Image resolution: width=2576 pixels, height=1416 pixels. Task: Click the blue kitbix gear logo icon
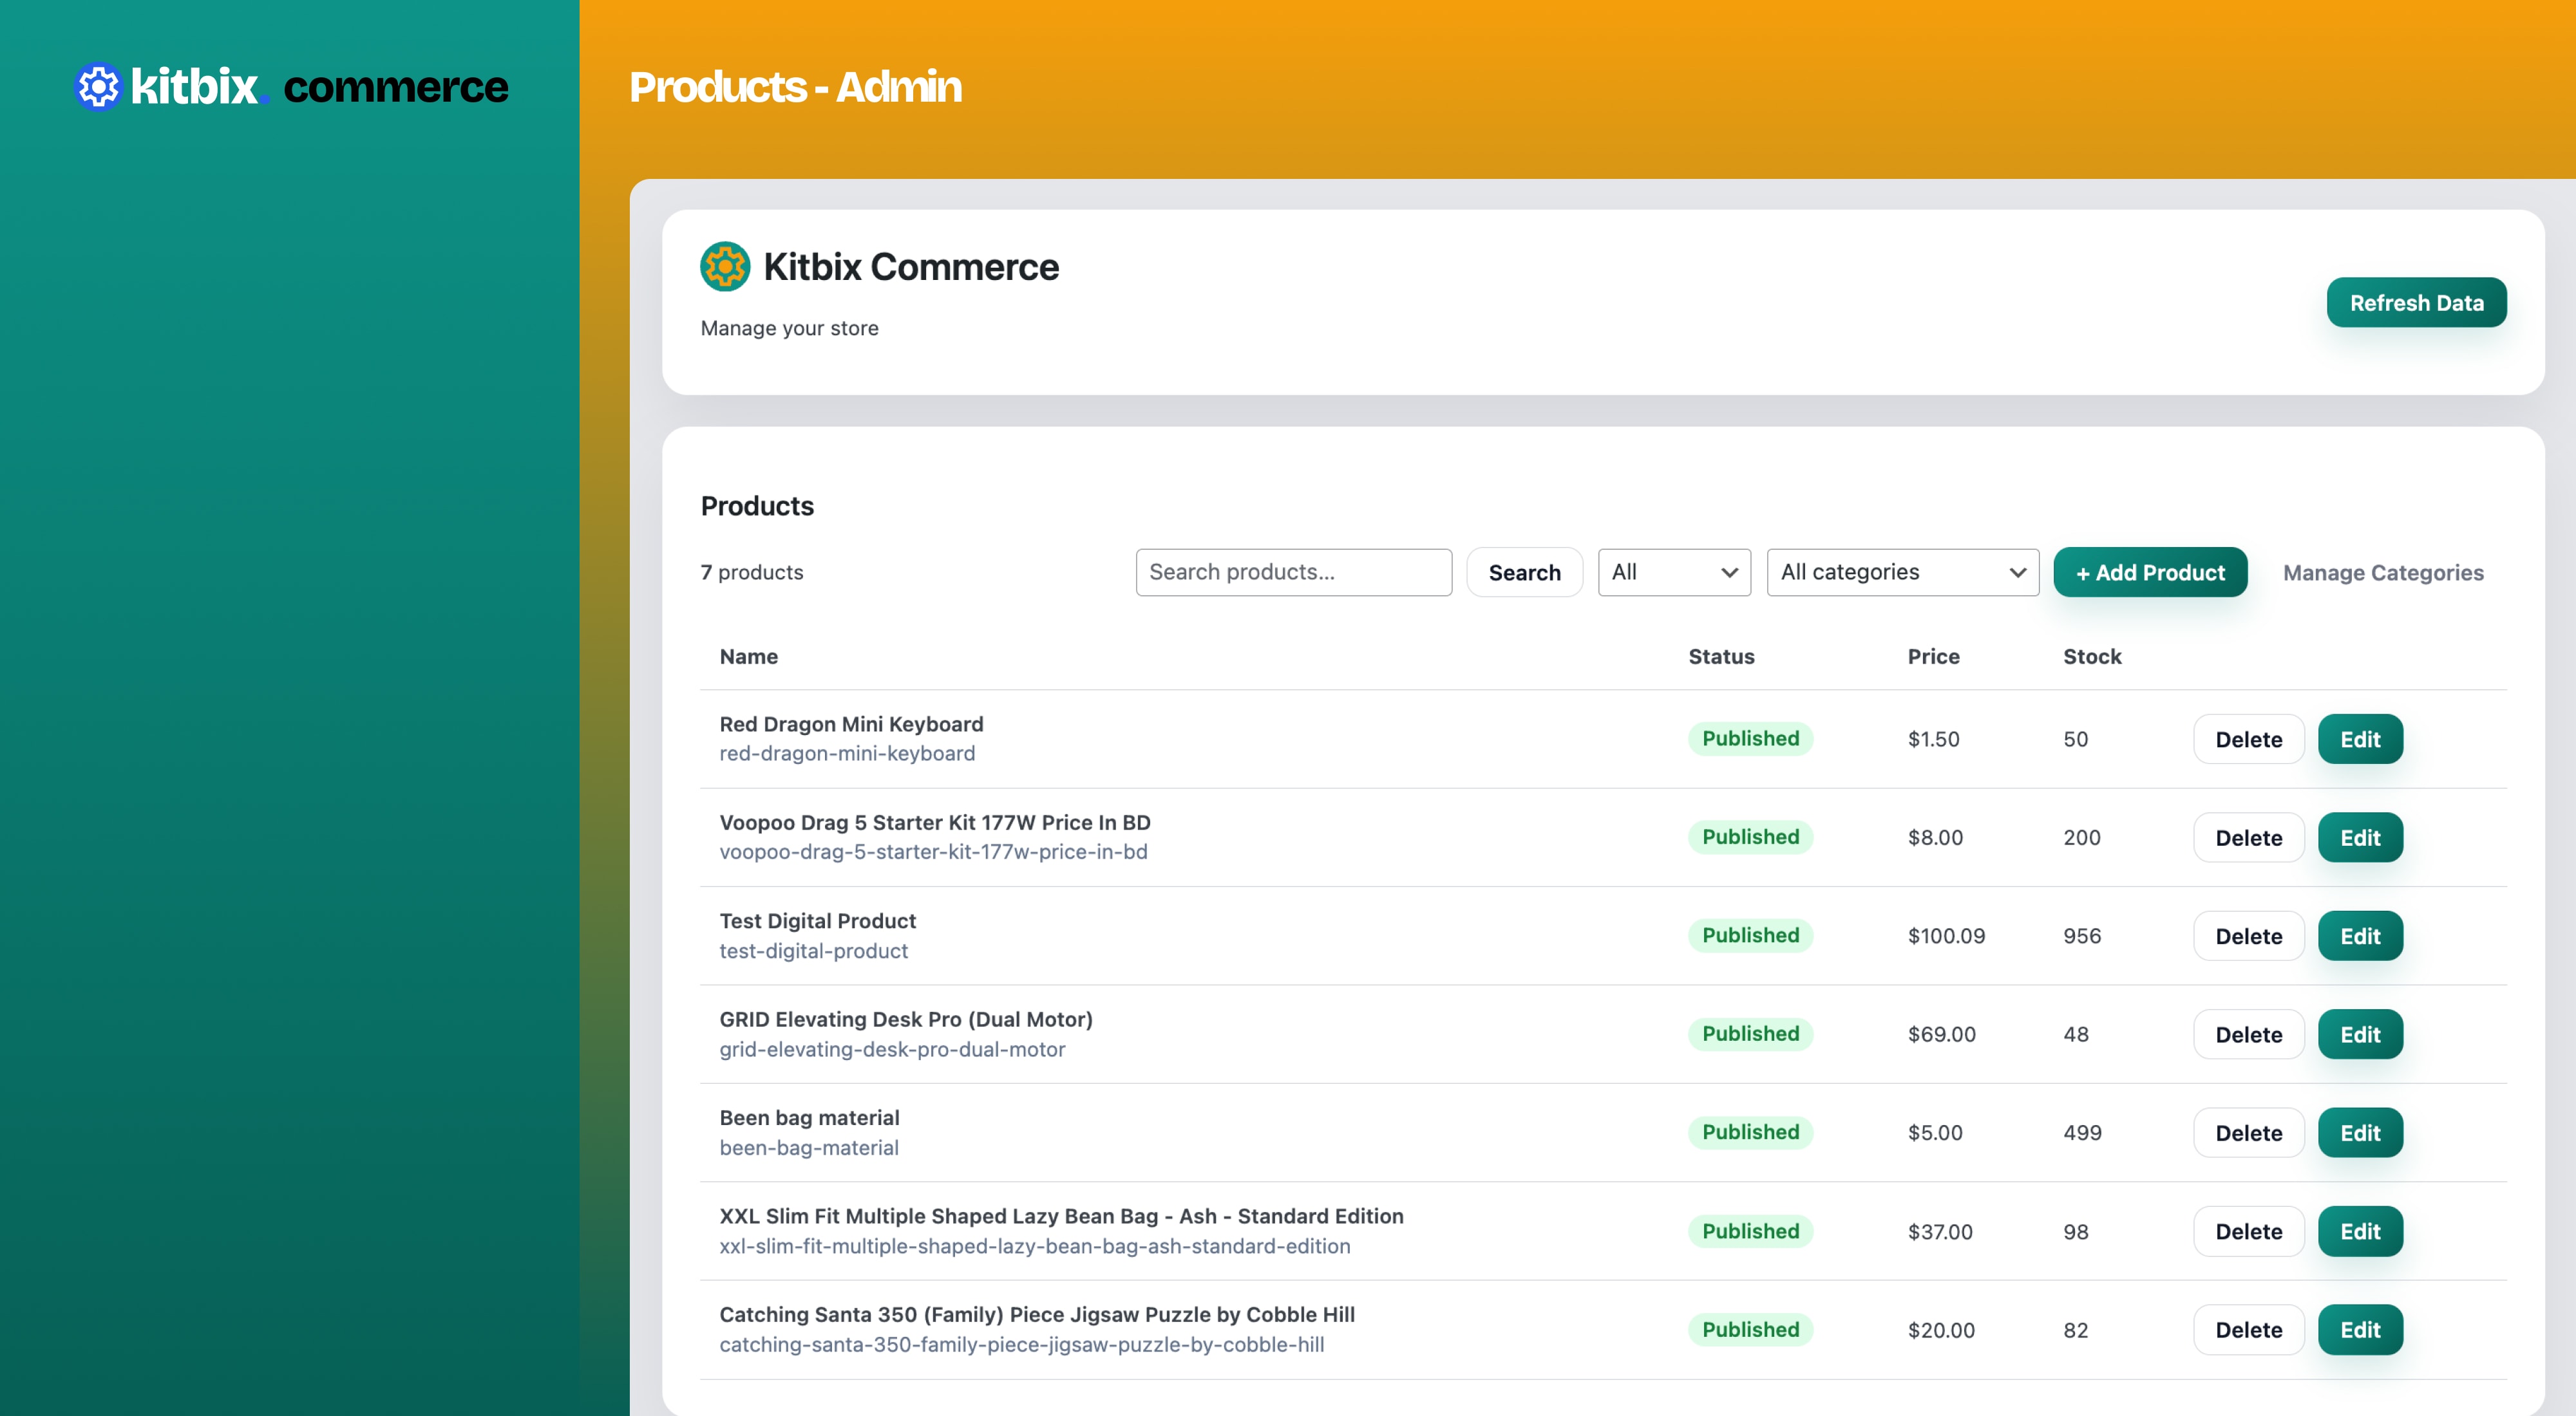(98, 87)
